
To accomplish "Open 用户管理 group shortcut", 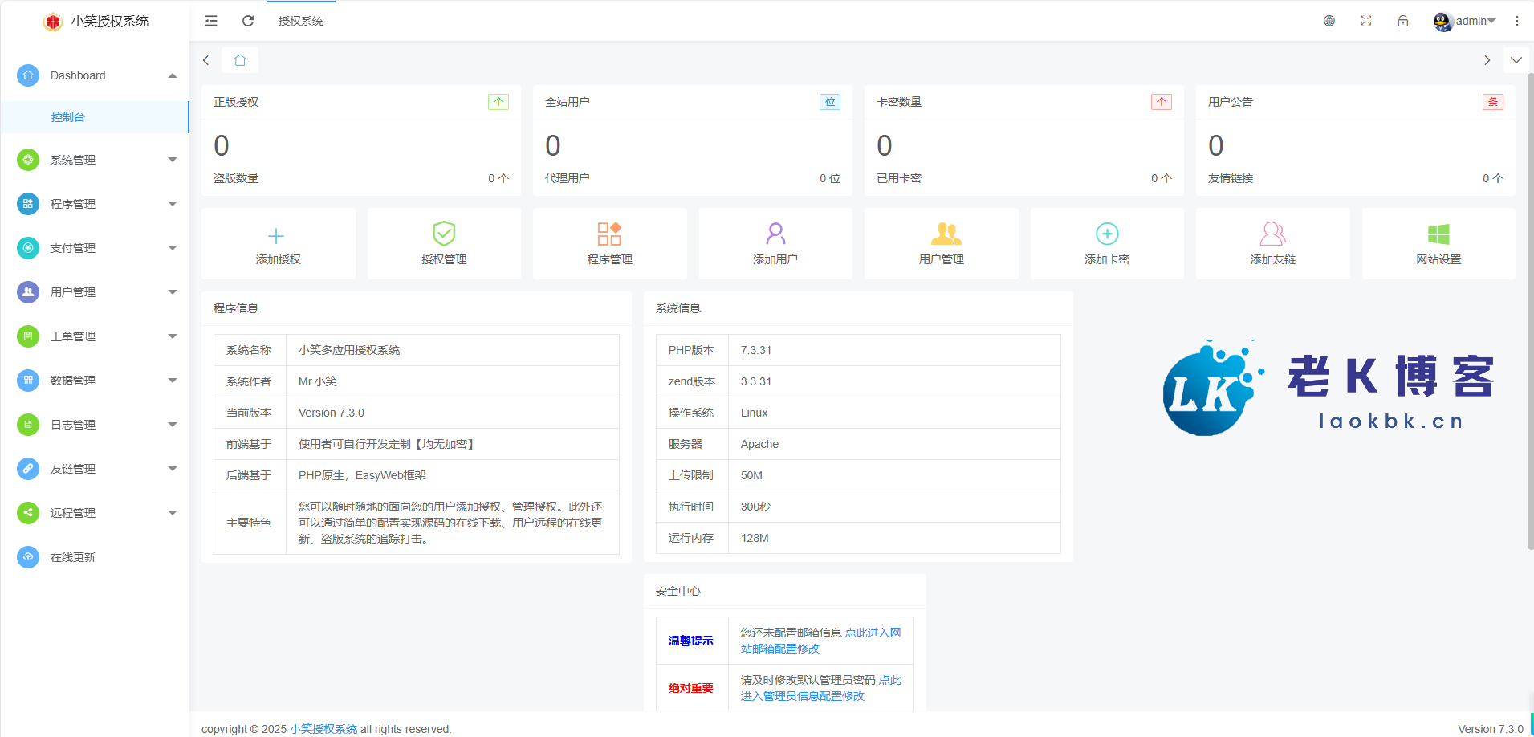I will click(x=942, y=244).
